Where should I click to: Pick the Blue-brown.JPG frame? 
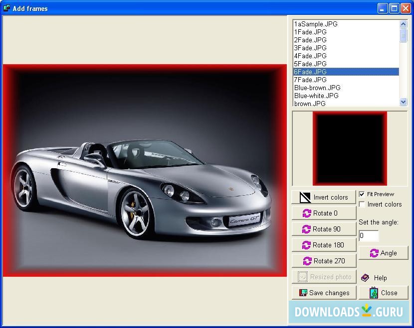[317, 88]
